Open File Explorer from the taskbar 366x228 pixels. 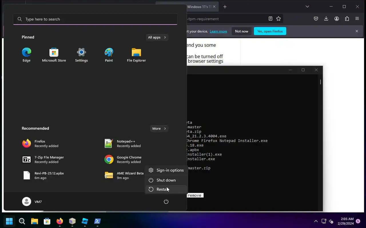coord(35,221)
